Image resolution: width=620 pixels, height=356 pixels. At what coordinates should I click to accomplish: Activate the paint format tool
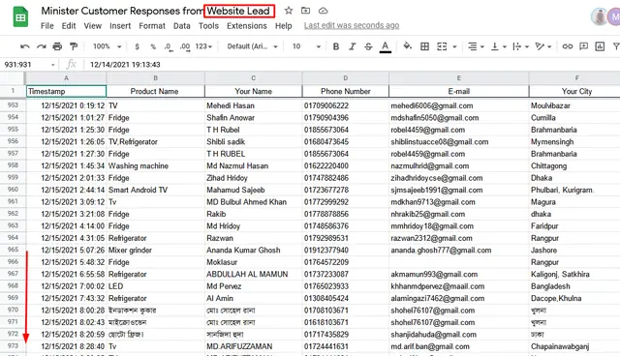pos(74,46)
